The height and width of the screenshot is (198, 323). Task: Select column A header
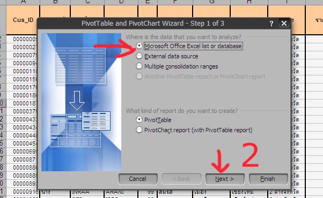(23, 2)
